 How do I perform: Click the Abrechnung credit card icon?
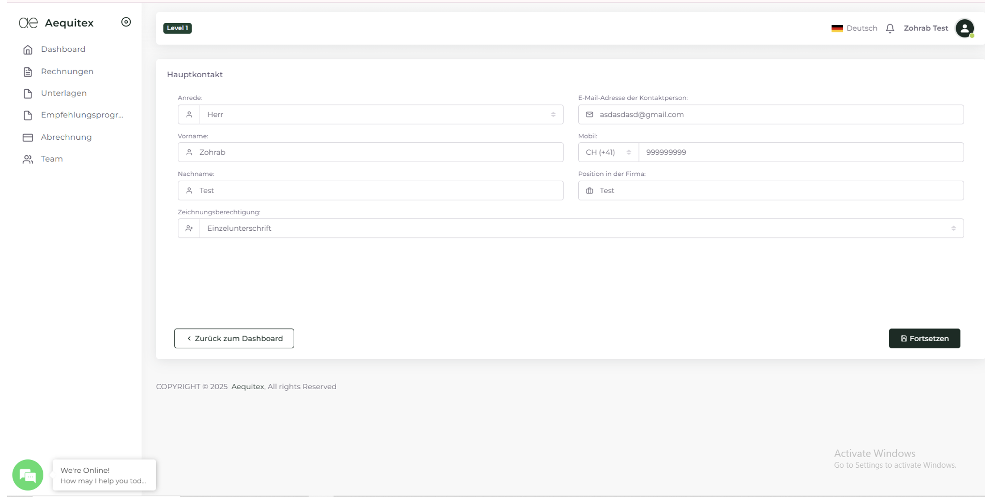(x=28, y=137)
